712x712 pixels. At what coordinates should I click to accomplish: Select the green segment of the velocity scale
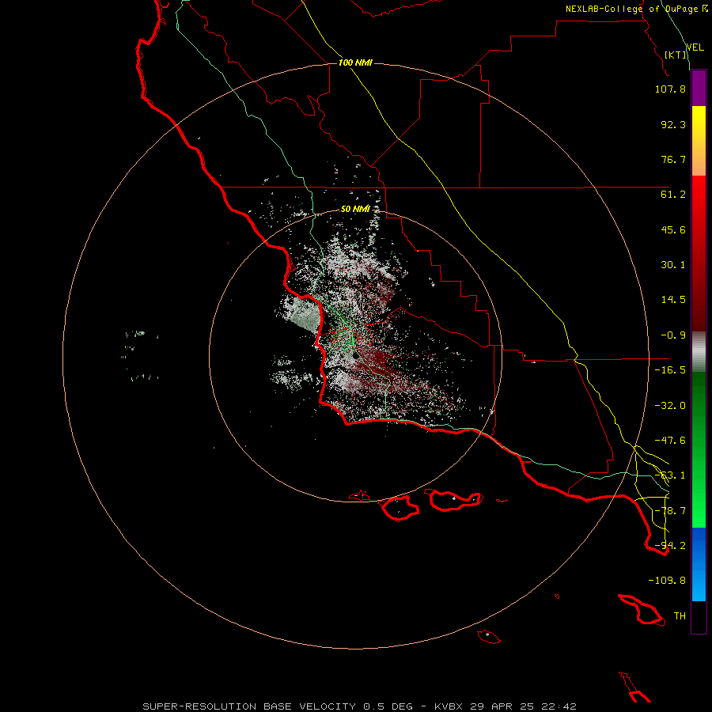[x=699, y=449]
